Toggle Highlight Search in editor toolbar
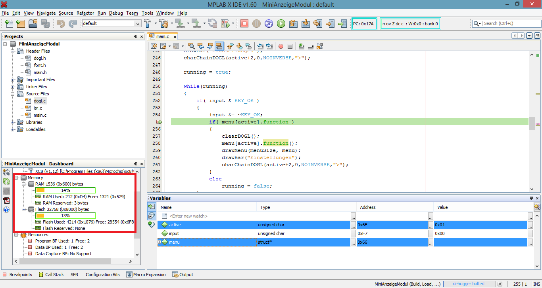The width and height of the screenshot is (542, 288). point(219,46)
